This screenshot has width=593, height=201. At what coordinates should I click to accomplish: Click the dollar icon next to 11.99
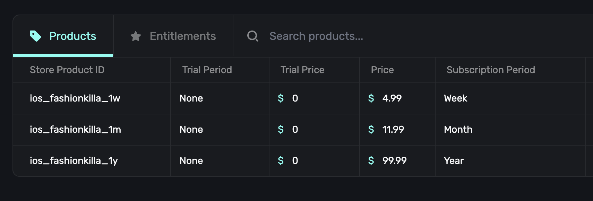click(x=371, y=130)
